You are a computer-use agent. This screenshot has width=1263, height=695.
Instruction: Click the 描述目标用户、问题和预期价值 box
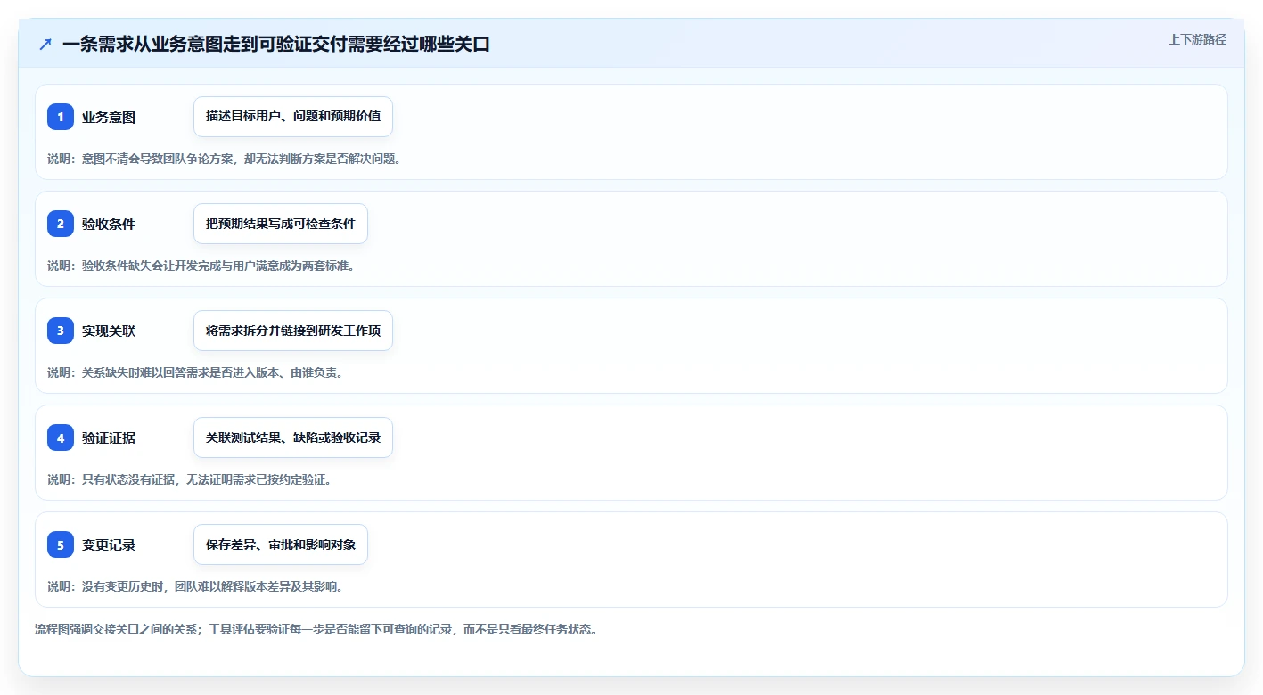click(293, 117)
